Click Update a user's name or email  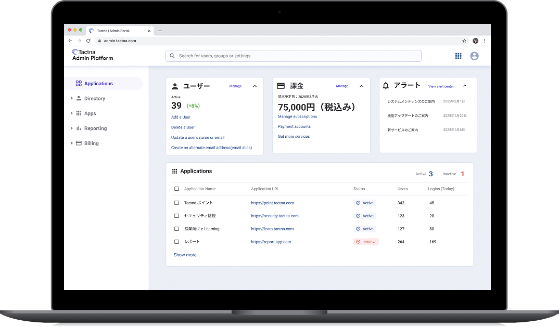[x=198, y=137]
